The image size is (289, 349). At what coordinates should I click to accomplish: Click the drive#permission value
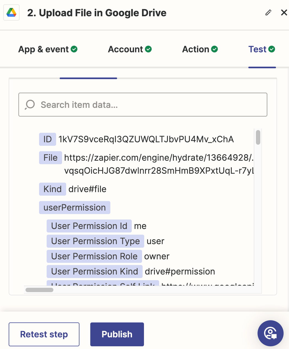click(x=180, y=272)
